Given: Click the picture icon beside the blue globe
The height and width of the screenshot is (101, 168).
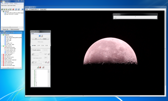Looking at the screenshot, I should [x=42, y=36].
